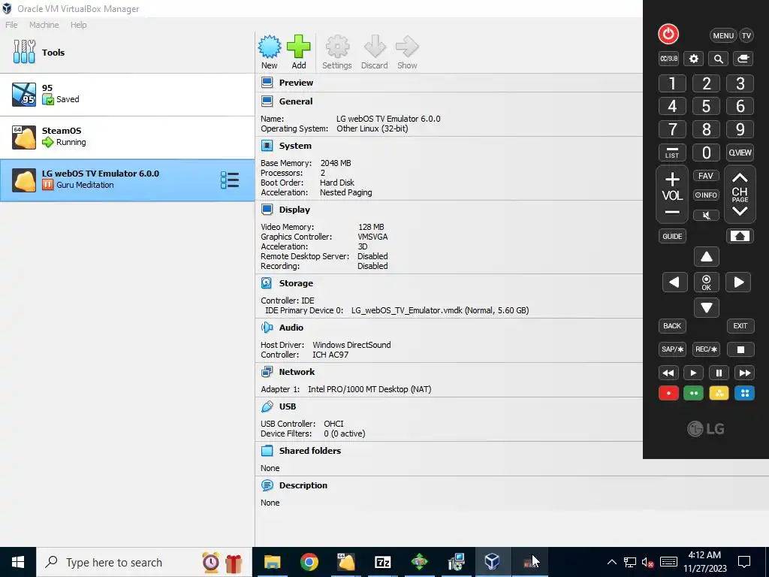Viewport: 769px width, 577px height.
Task: Click the Description section header
Action: pyautogui.click(x=303, y=485)
